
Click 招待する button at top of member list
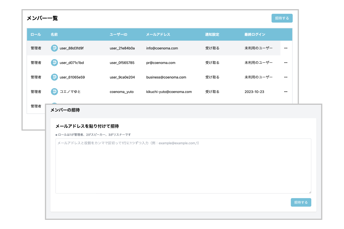point(282,18)
